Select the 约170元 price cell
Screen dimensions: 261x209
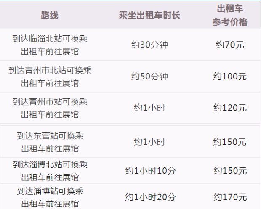click(230, 197)
